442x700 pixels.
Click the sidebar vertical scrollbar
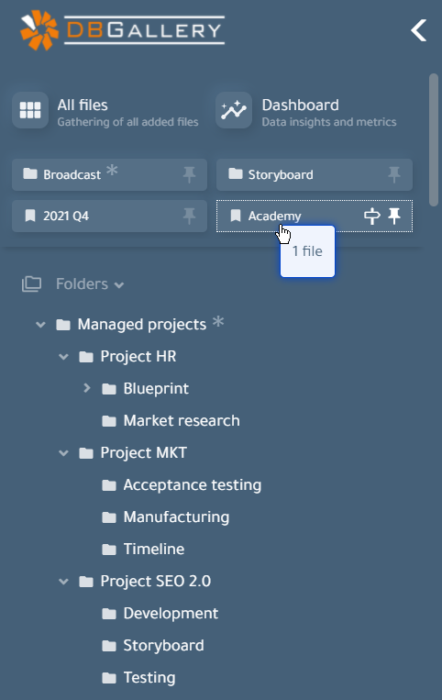click(x=434, y=139)
